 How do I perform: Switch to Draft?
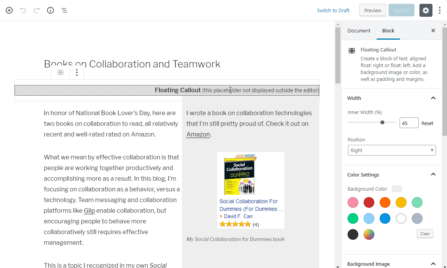coord(333,11)
